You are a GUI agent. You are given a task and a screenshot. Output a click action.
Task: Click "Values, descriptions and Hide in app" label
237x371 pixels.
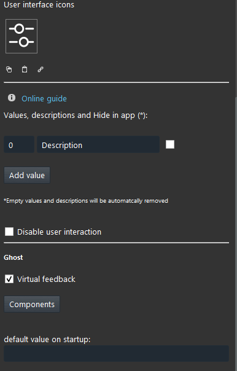click(x=76, y=115)
